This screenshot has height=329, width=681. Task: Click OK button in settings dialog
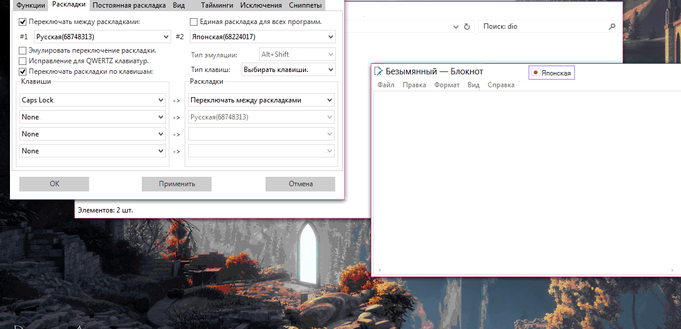click(x=55, y=184)
